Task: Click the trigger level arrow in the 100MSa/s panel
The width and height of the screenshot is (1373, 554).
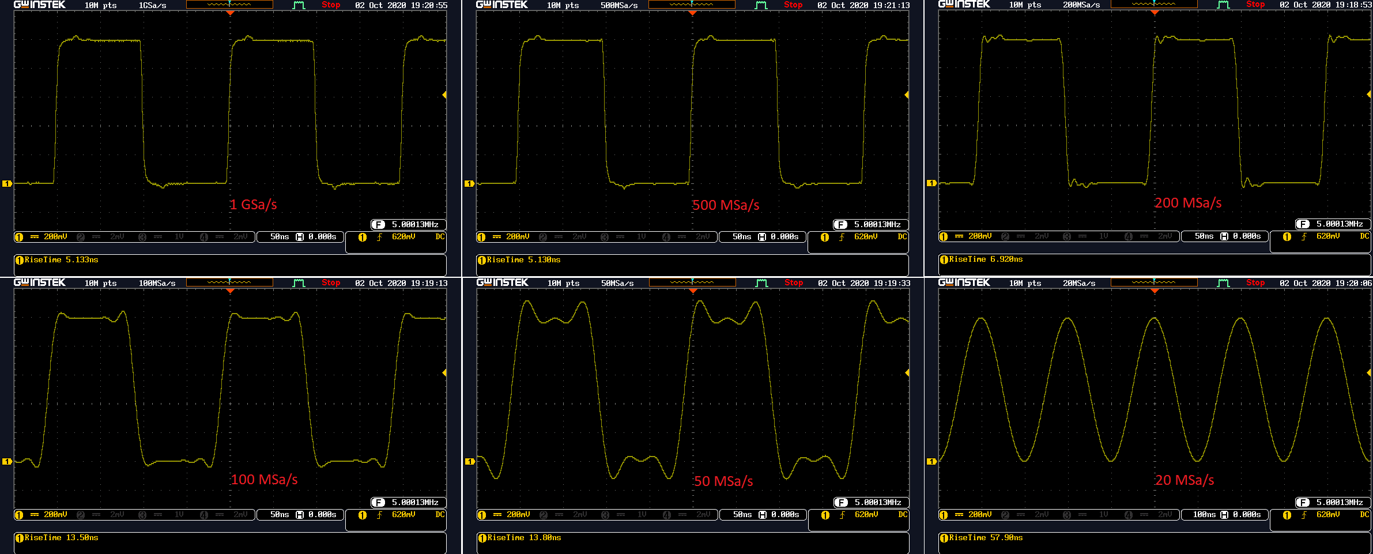Action: tap(444, 373)
